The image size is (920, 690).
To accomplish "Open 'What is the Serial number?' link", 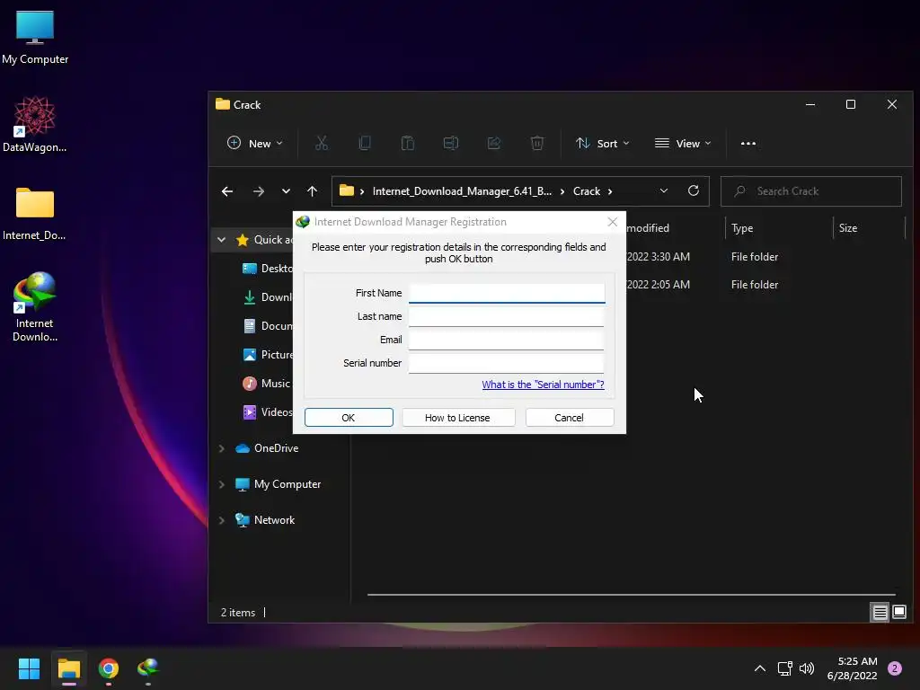I will coord(543,385).
